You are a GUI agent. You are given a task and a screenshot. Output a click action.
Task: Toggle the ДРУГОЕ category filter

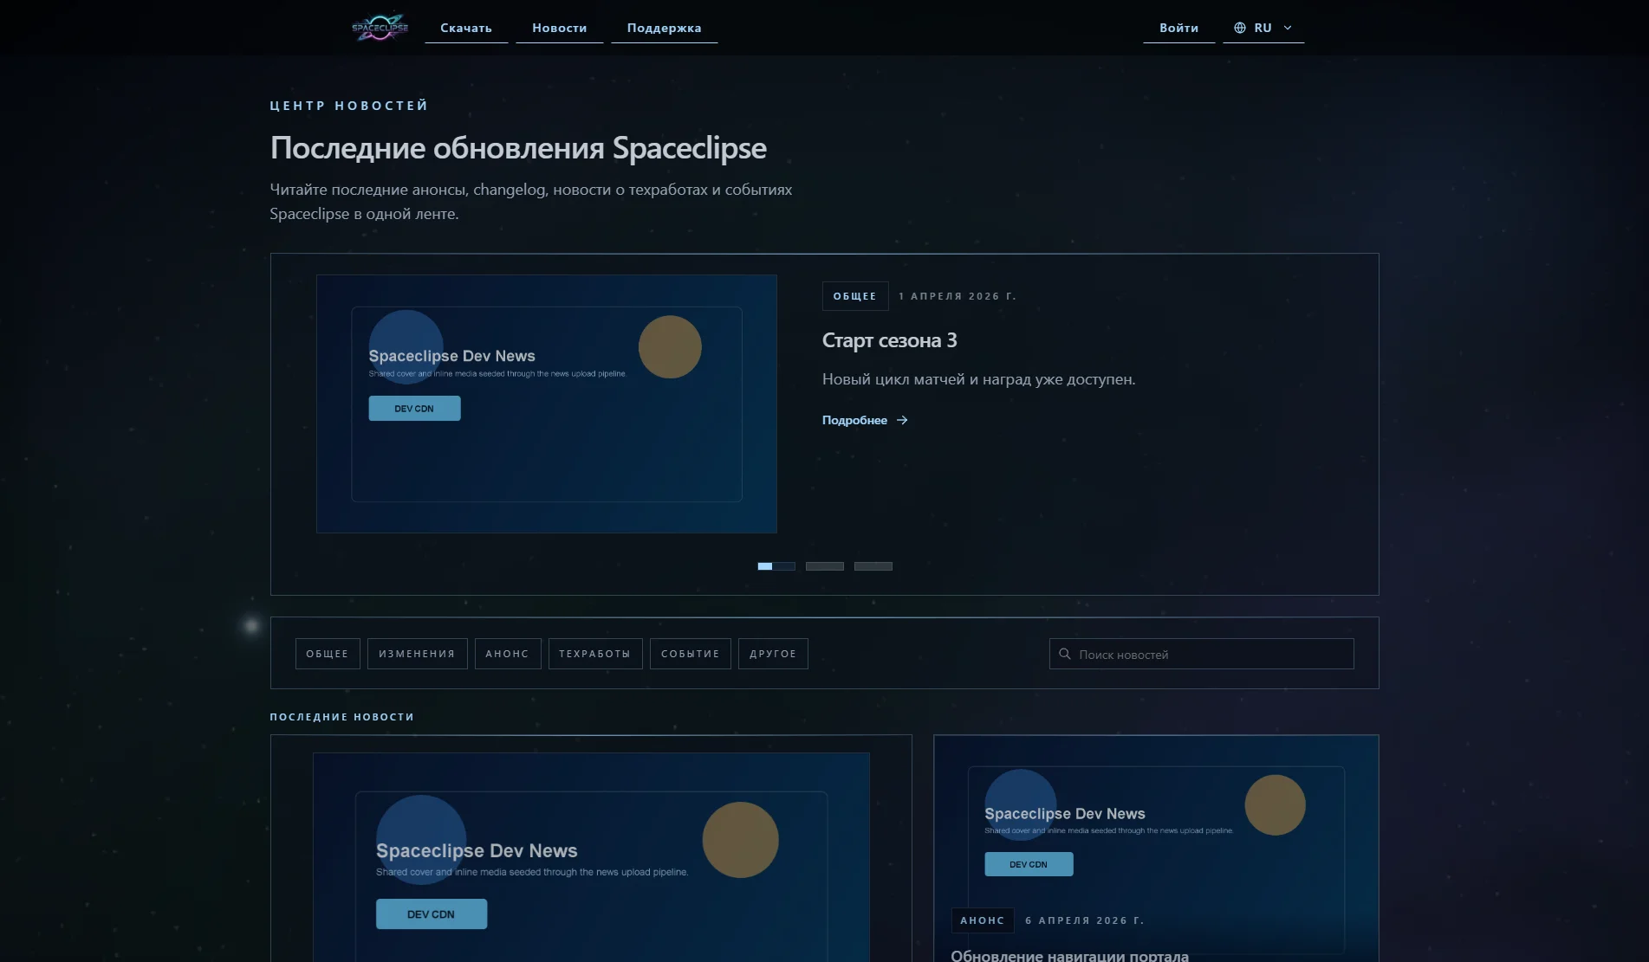tap(772, 653)
